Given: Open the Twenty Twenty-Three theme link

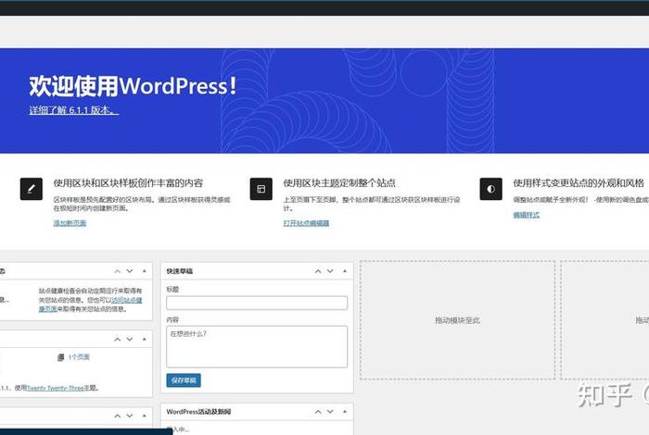Looking at the screenshot, I should pyautogui.click(x=56, y=388).
